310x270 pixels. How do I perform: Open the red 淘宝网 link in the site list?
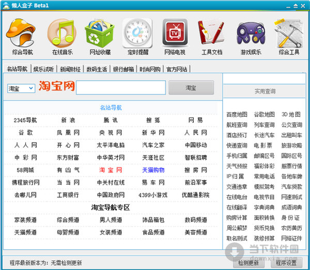pos(111,170)
